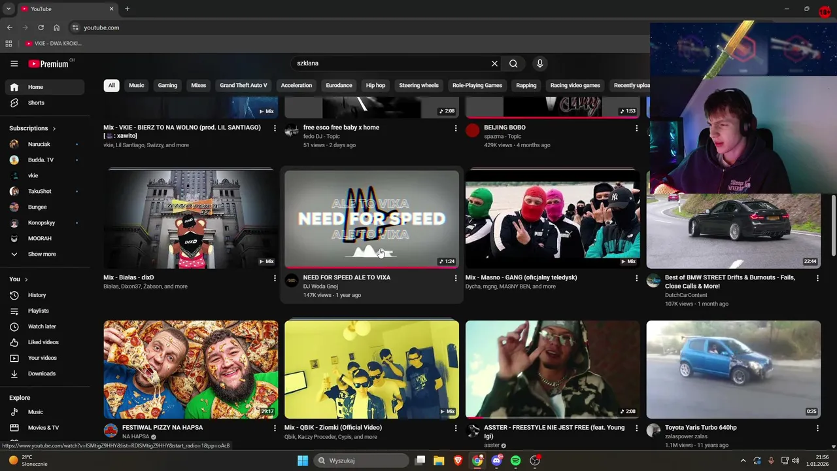Open Konopskyy subscription channel

(44, 222)
